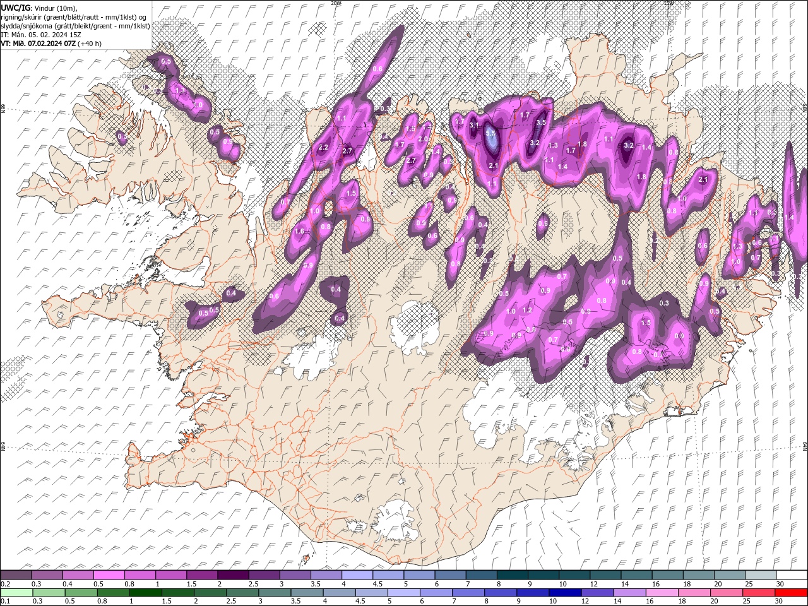This screenshot has width=808, height=606.
Task: Select the white swatch labeled 30 in top legend row
Action: pyautogui.click(x=792, y=575)
